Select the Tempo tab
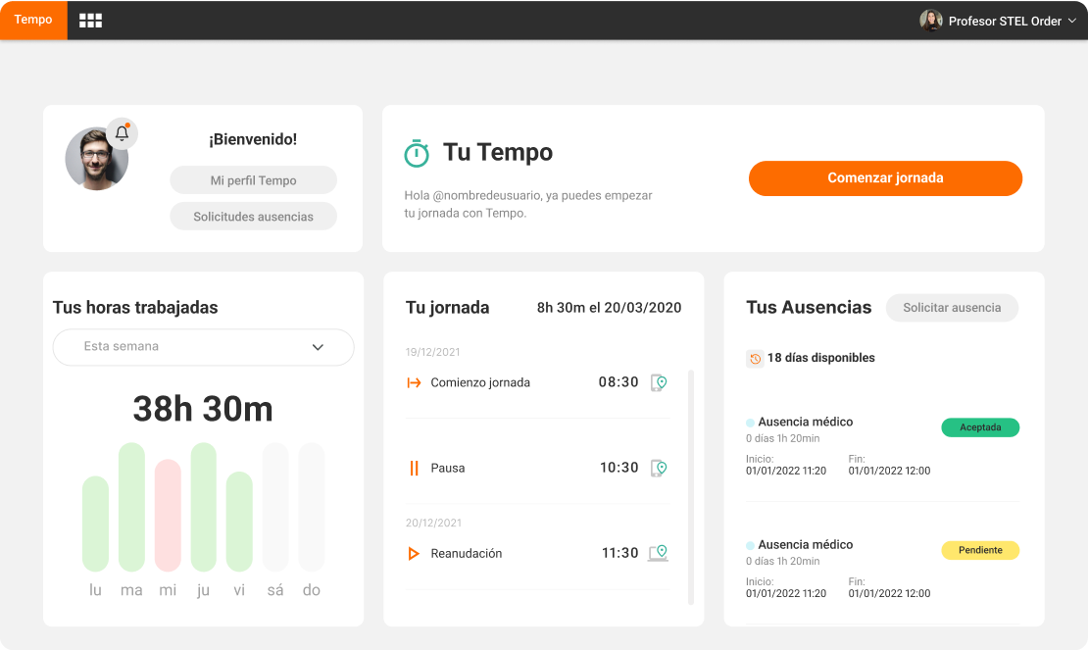The image size is (1088, 650). click(33, 20)
